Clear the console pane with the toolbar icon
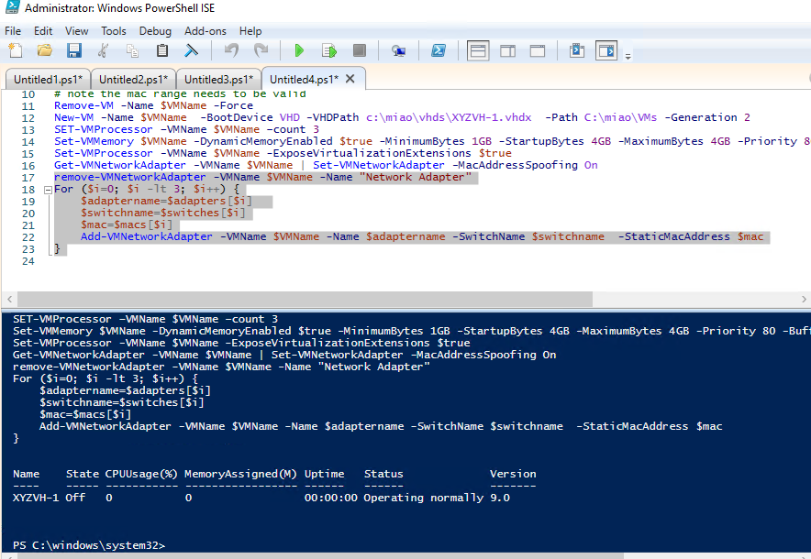This screenshot has height=559, width=811. click(192, 50)
